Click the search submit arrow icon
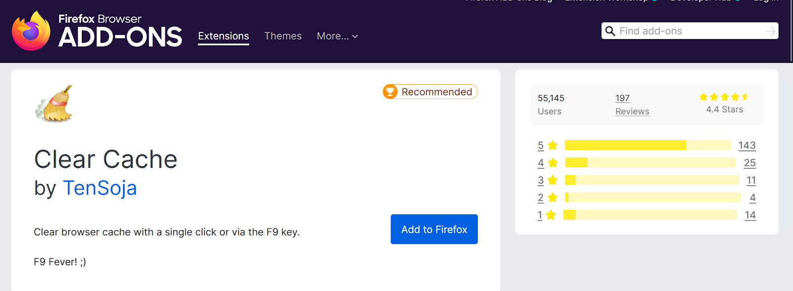This screenshot has width=793, height=291. (x=771, y=31)
